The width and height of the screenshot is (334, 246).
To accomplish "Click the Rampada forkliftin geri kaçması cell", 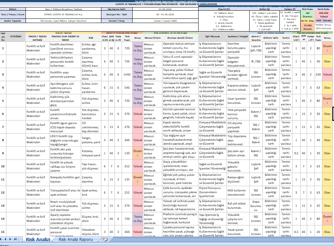I will (x=65, y=179).
